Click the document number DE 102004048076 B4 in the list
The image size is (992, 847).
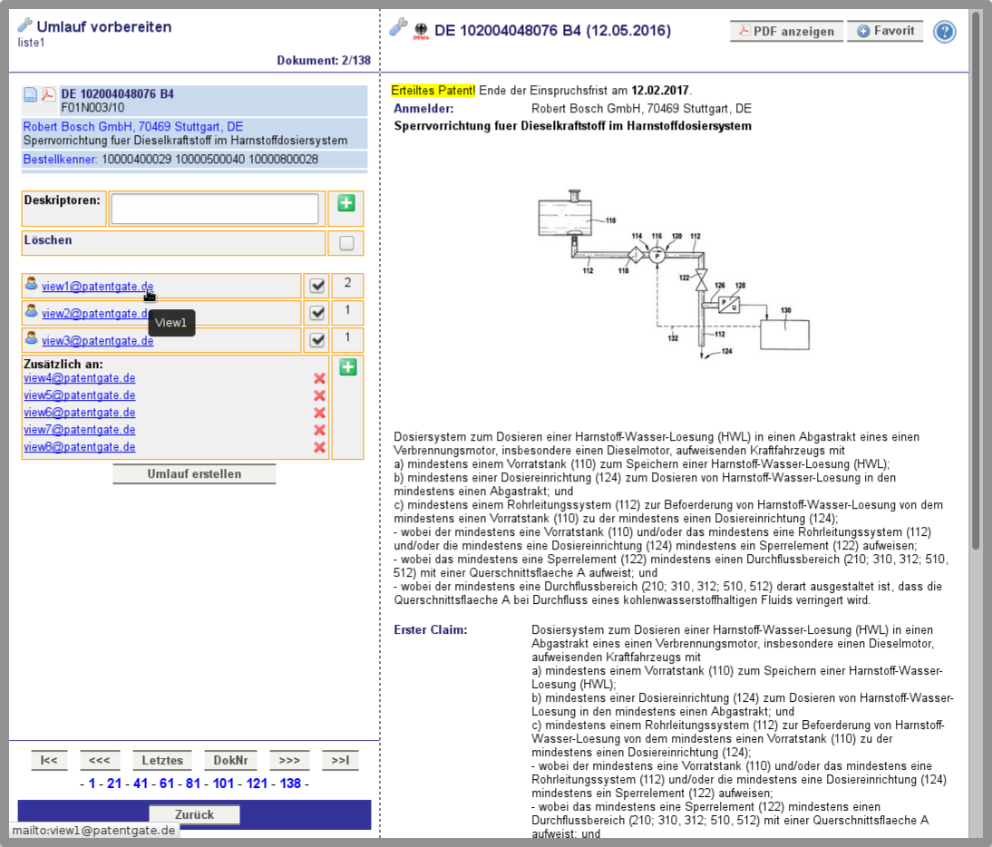click(x=118, y=94)
